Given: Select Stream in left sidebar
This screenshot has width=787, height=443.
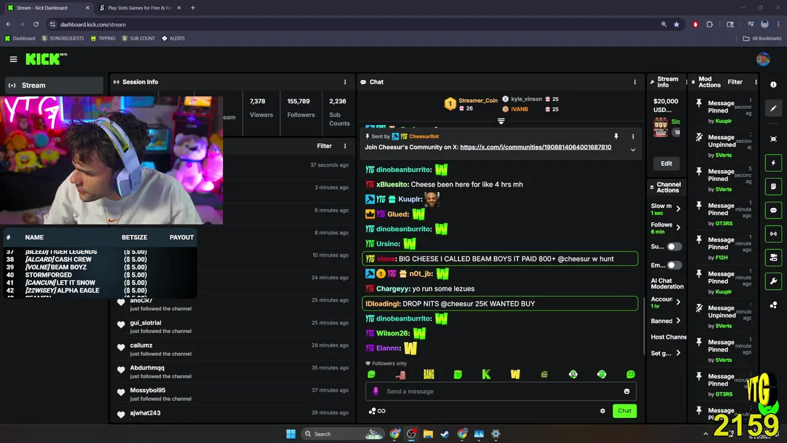Looking at the screenshot, I should click(54, 86).
